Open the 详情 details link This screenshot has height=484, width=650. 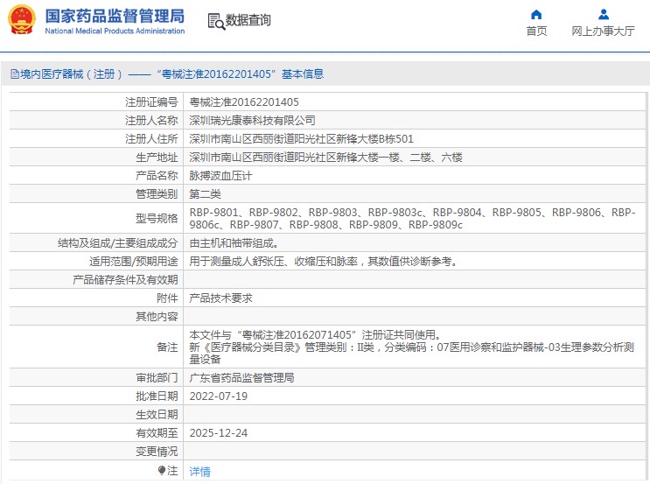pos(199,471)
